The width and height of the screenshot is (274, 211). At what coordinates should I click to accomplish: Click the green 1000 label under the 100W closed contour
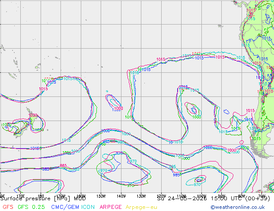coord(197,117)
